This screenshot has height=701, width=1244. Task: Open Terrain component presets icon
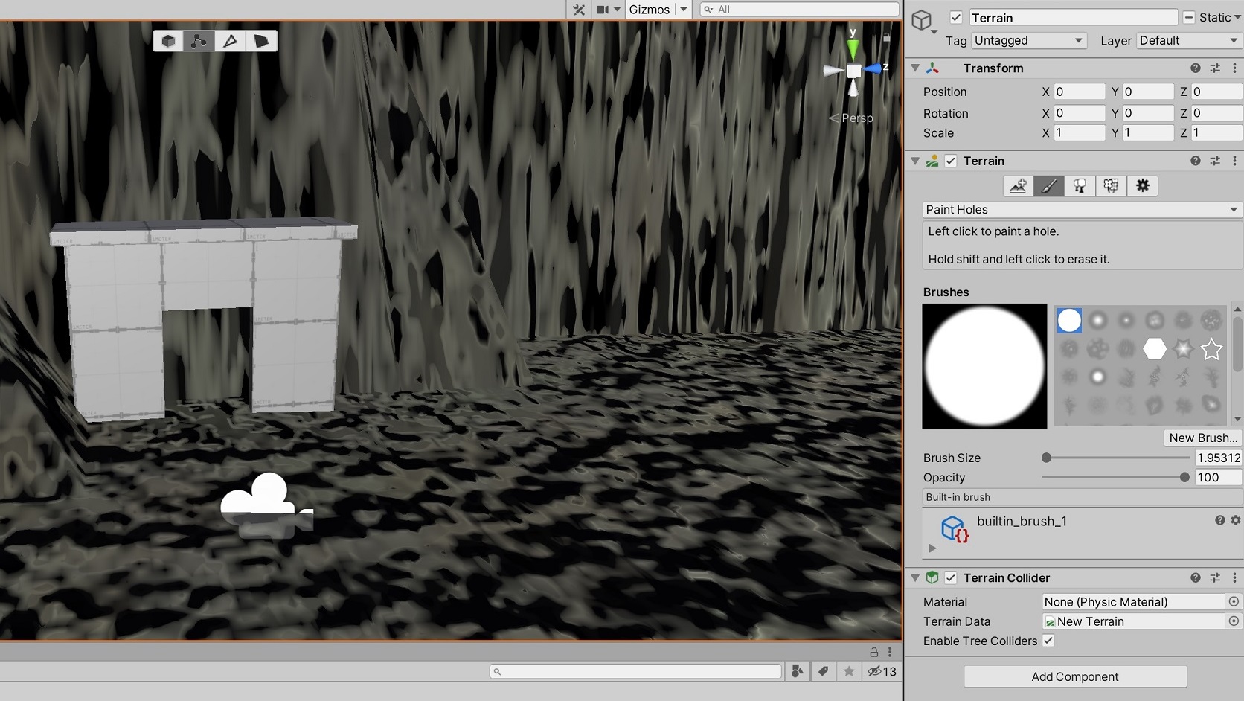click(1215, 161)
